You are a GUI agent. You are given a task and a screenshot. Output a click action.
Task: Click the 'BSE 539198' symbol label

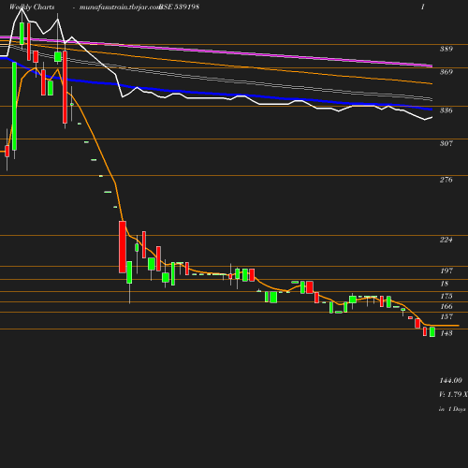pos(179,7)
